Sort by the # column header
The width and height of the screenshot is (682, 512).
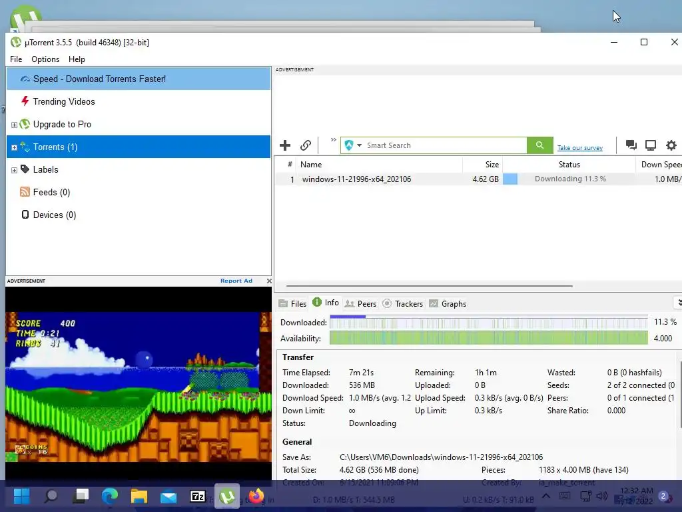[x=286, y=165]
